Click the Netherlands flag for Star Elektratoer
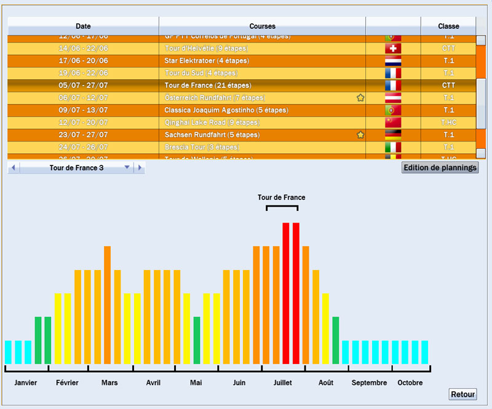 pyautogui.click(x=393, y=61)
